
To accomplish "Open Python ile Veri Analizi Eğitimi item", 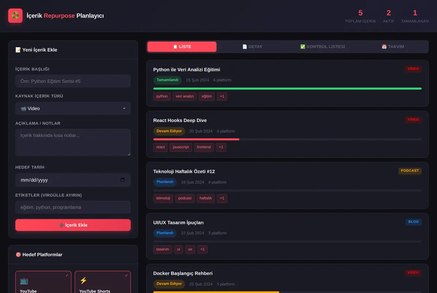I will [x=287, y=83].
